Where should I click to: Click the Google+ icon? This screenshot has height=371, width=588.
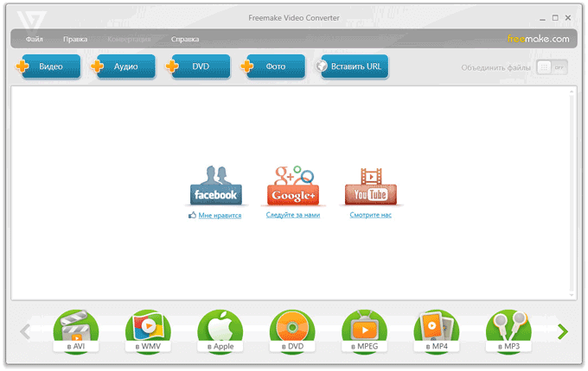293,185
